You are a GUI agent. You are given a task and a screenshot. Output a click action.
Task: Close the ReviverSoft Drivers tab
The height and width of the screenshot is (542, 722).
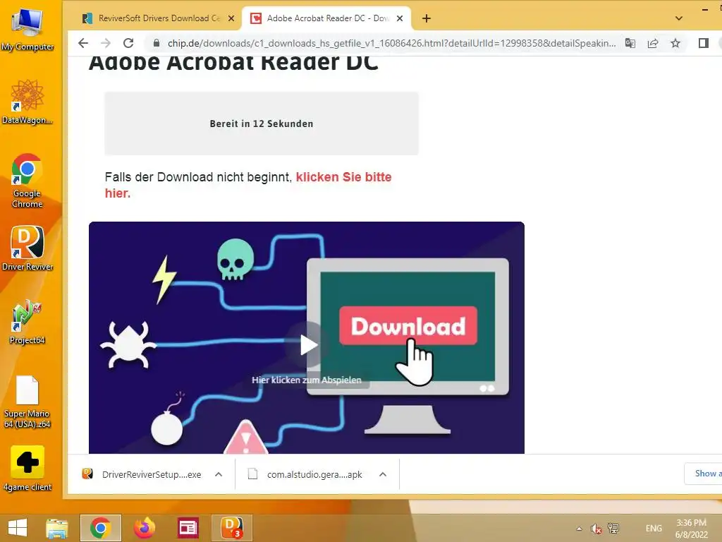[x=231, y=18]
